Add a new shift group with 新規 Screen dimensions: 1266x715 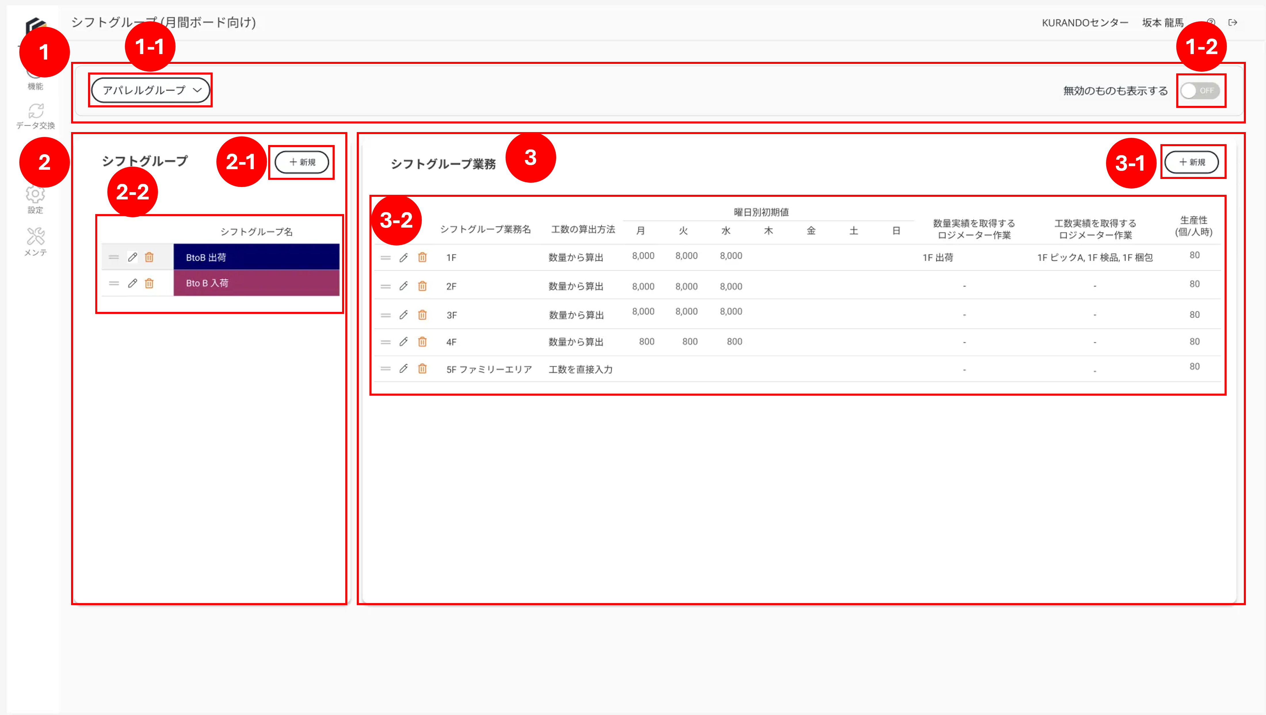coord(302,162)
